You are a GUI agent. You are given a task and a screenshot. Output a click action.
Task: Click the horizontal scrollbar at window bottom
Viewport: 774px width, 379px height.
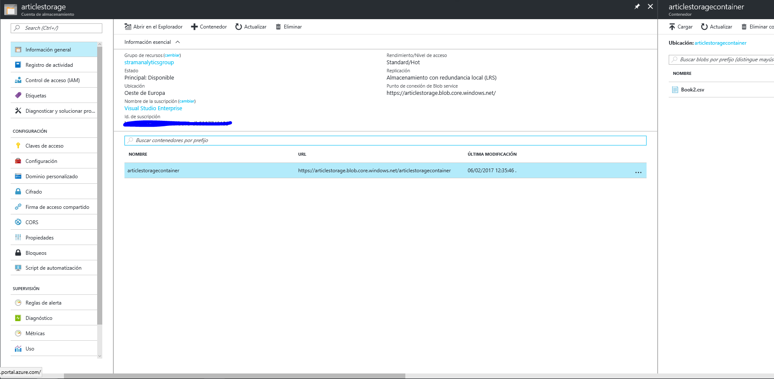234,376
